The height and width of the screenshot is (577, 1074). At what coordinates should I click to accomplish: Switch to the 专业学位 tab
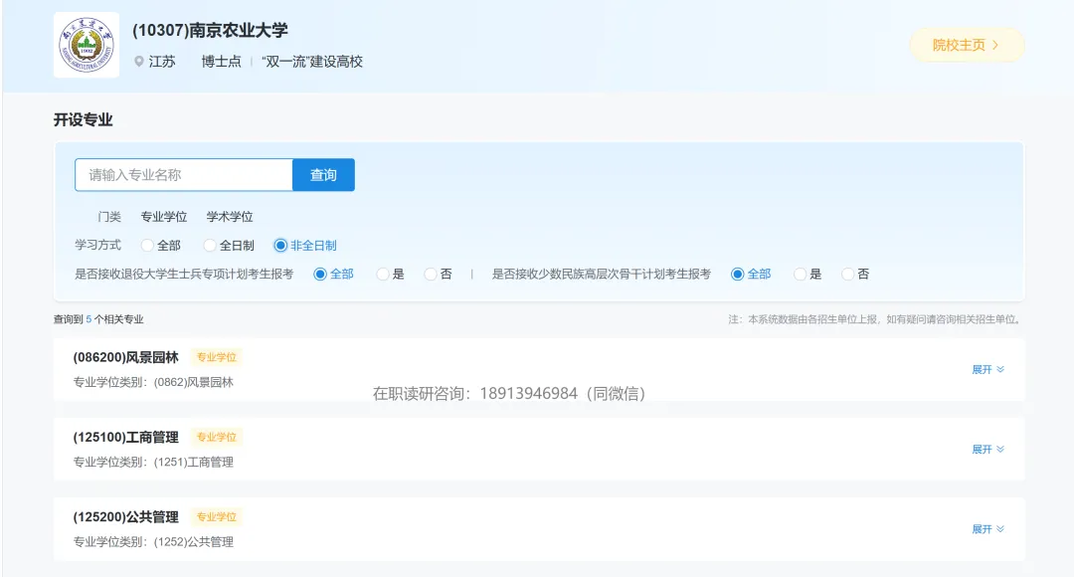click(164, 217)
